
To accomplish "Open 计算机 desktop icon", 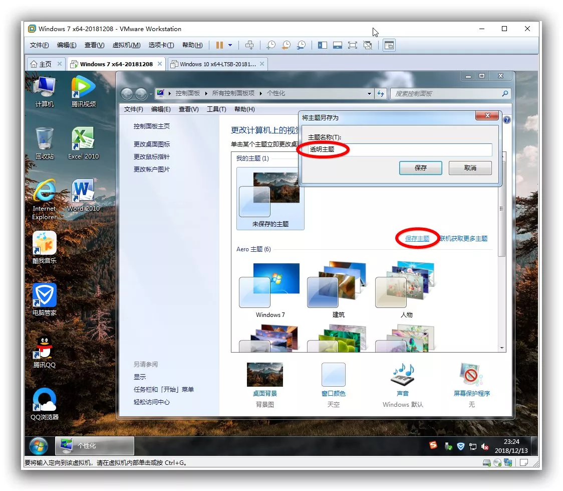I will (45, 92).
